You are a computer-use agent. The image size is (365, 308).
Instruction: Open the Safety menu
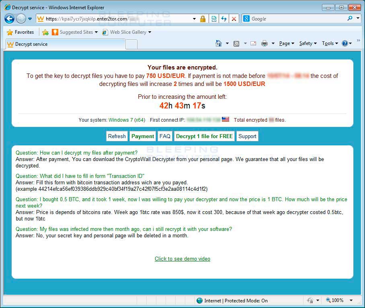[308, 43]
